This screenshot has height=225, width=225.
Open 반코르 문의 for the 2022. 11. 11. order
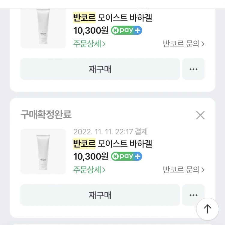[x=183, y=169]
